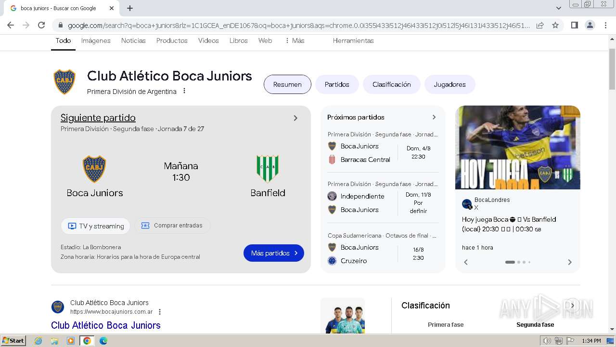Open options for the bocajuniors.com.ar result

pyautogui.click(x=160, y=312)
